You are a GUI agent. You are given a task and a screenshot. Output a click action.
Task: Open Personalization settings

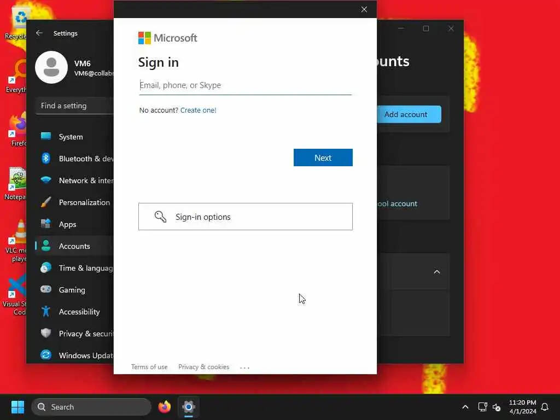[x=74, y=202]
